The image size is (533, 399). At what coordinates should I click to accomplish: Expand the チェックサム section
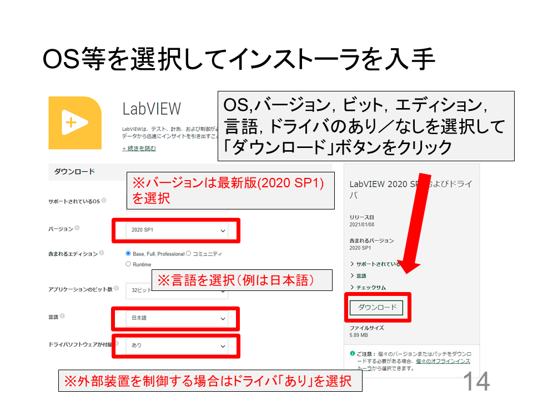368,288
